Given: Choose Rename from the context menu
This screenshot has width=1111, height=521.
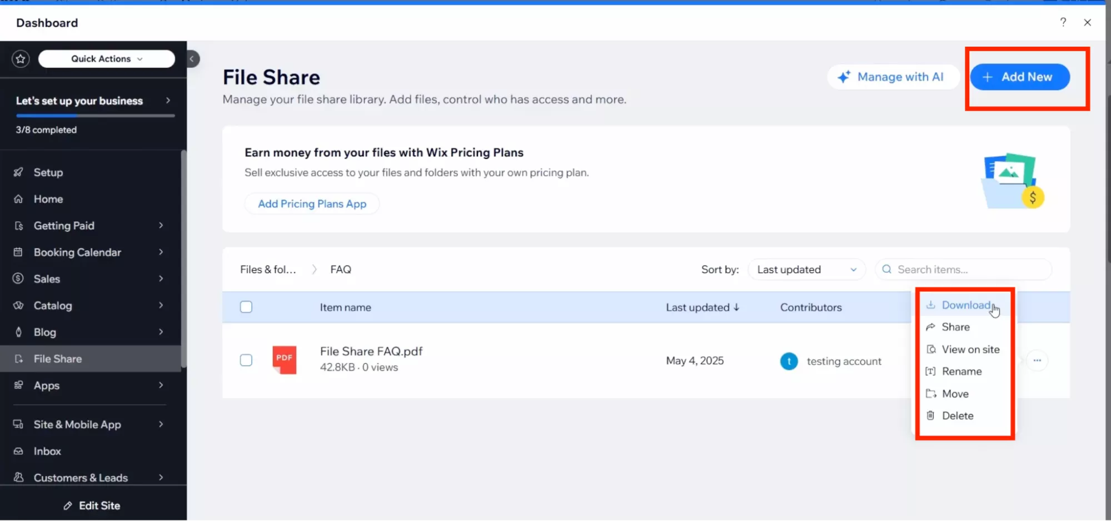Looking at the screenshot, I should (x=961, y=371).
